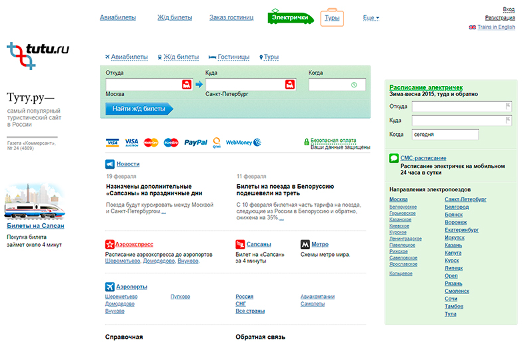Click the Visa card logo

[113, 143]
